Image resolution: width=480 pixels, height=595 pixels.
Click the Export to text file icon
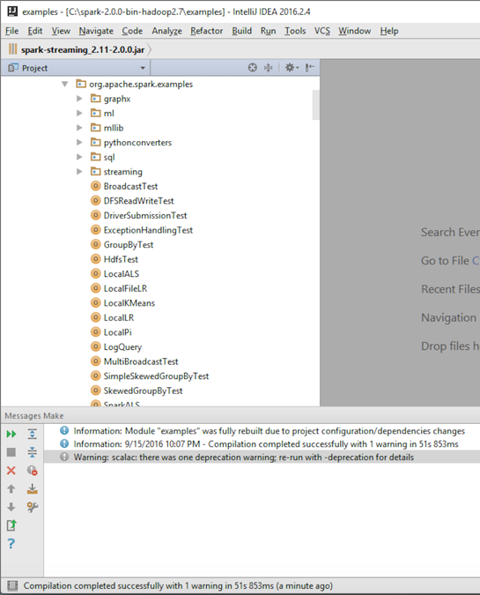pyautogui.click(x=11, y=525)
